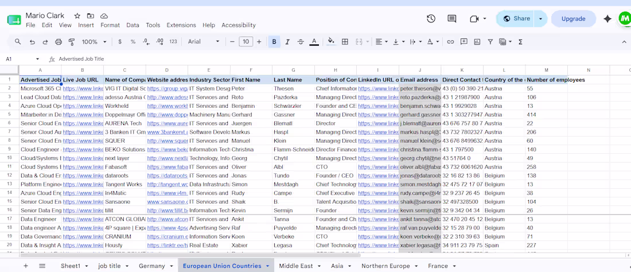Decrease font size with minus
Image resolution: width=631 pixels, height=272 pixels.
[x=232, y=41]
